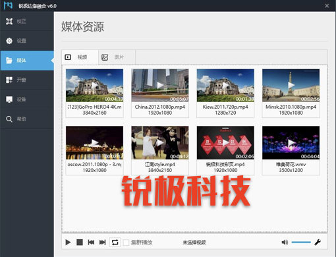Viewport: 336px width, 257px height.
Task: Click the play button in playback bar
Action: (68, 243)
